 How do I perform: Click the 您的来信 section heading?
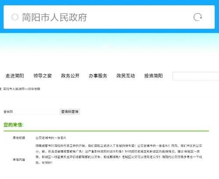pyautogui.click(x=14, y=125)
